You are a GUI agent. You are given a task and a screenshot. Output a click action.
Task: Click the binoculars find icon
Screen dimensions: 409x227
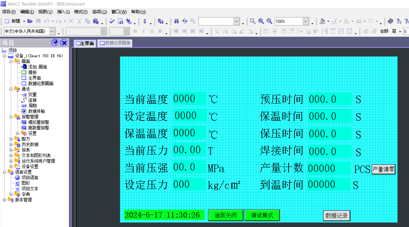(176, 21)
